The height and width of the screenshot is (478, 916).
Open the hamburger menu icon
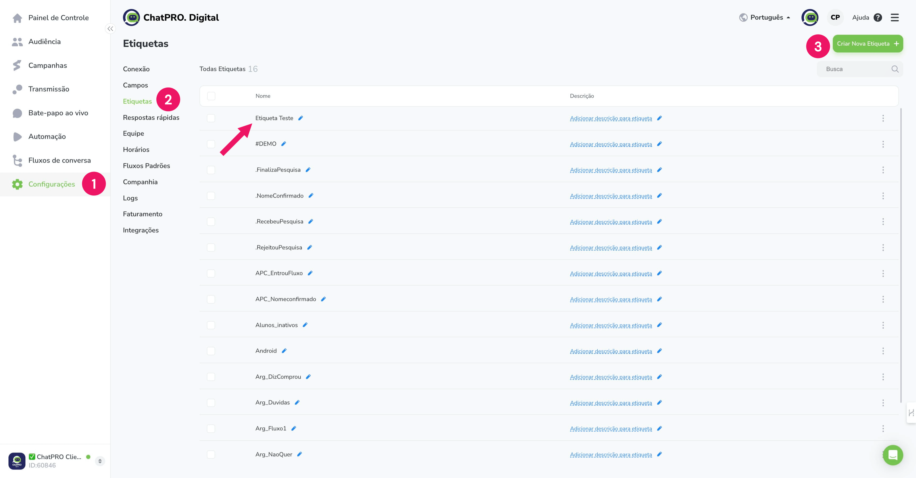click(x=895, y=17)
